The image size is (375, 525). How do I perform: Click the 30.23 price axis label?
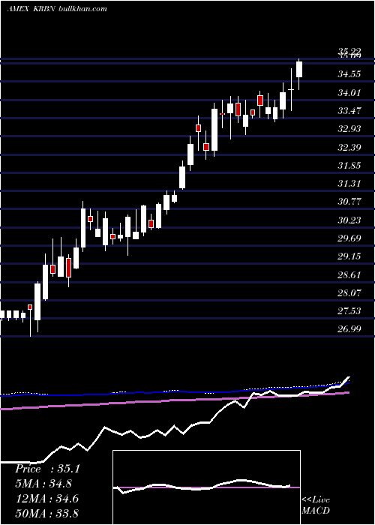tap(349, 220)
